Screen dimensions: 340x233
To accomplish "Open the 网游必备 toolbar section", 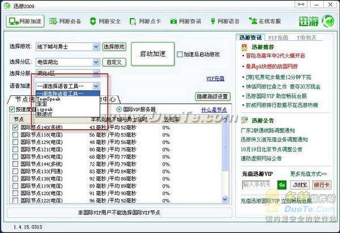I will coord(65,22).
